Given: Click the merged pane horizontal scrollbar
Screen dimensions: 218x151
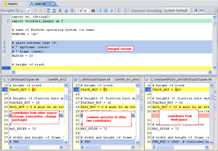Looking at the screenshot, I should point(111,72).
